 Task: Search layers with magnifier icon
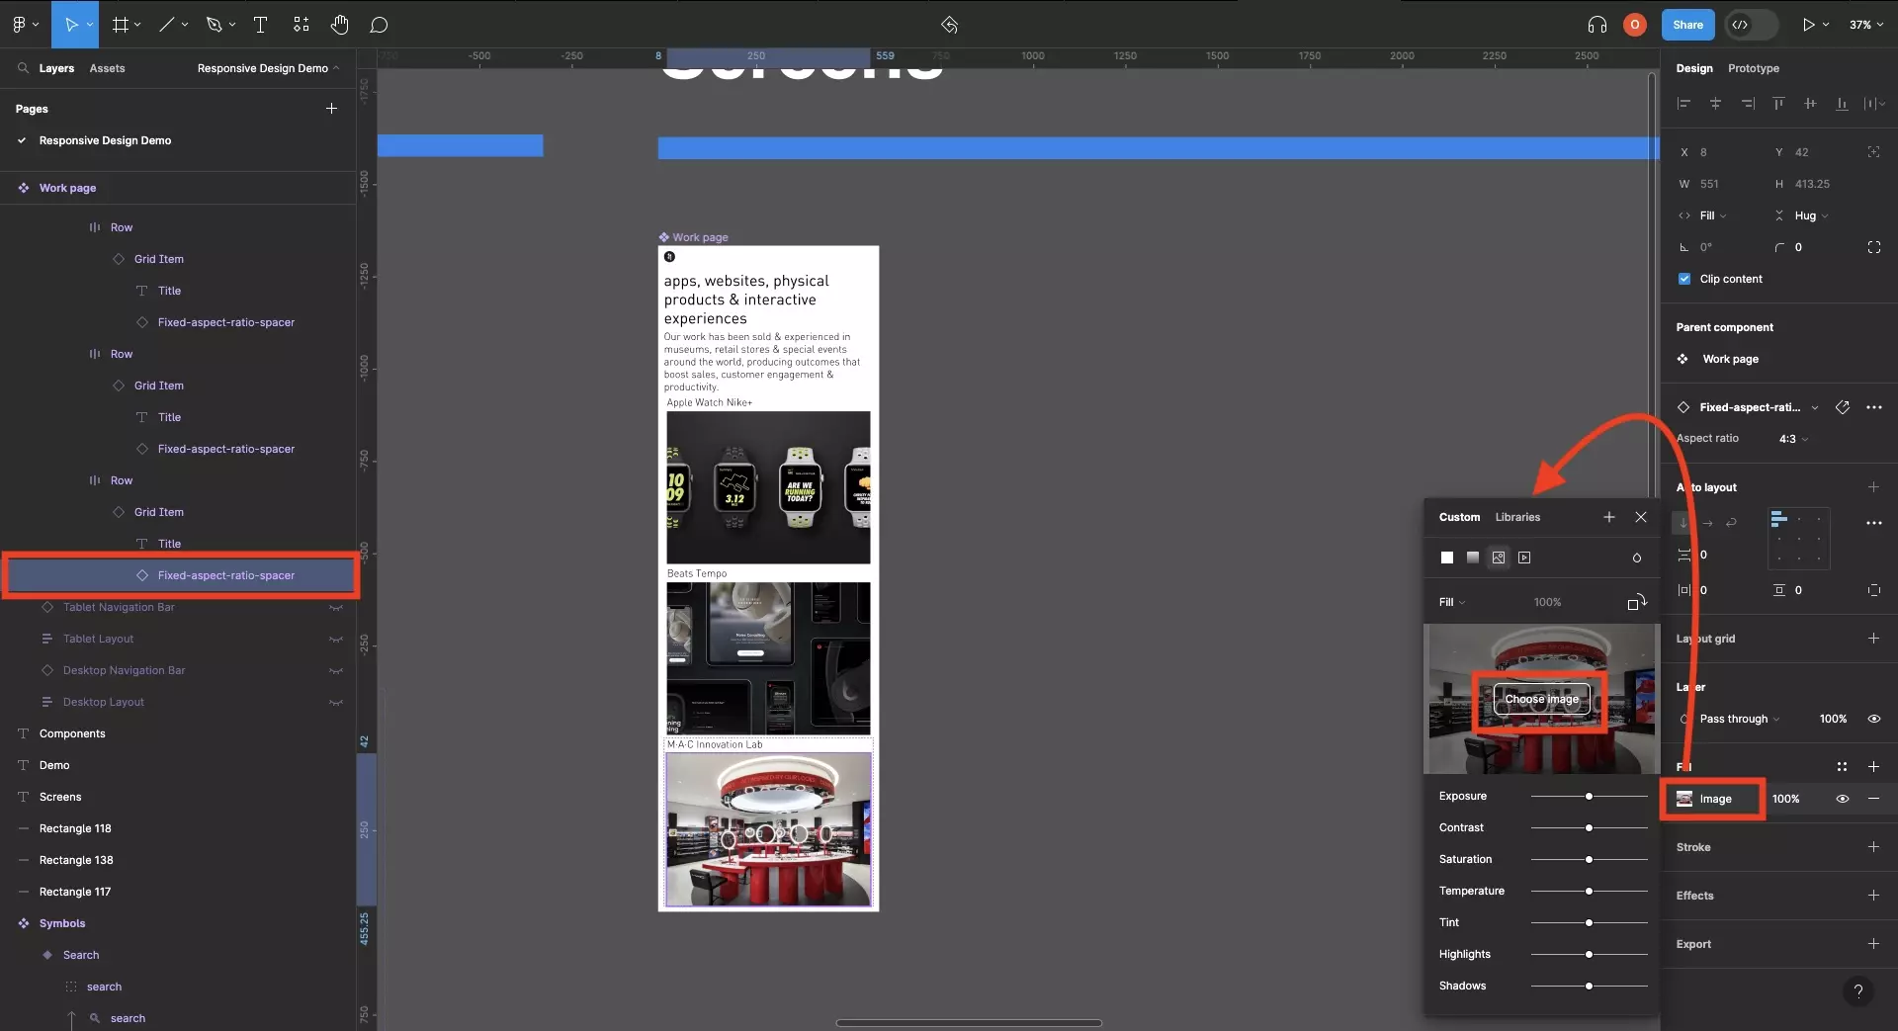tap(23, 68)
